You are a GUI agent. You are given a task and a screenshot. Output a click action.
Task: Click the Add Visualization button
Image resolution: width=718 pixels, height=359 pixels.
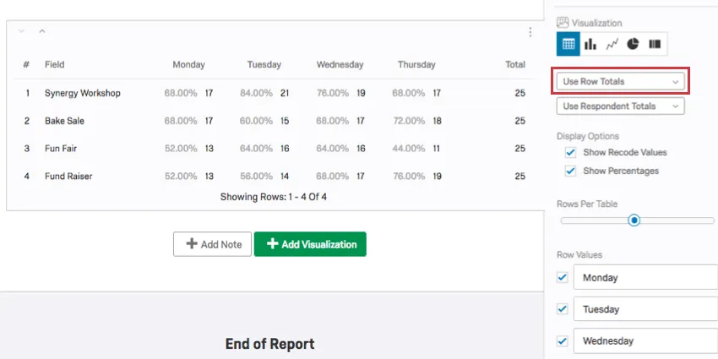coord(310,244)
